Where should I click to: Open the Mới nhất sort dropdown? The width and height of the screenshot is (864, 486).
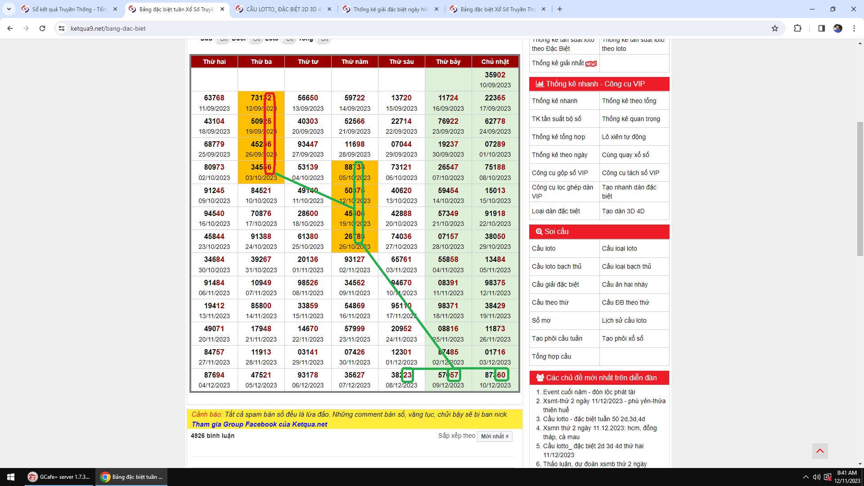point(495,436)
